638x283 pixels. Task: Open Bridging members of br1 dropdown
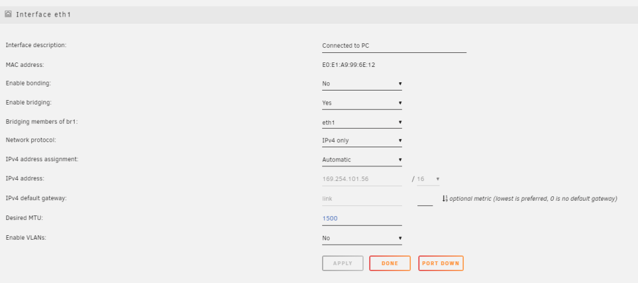[362, 122]
